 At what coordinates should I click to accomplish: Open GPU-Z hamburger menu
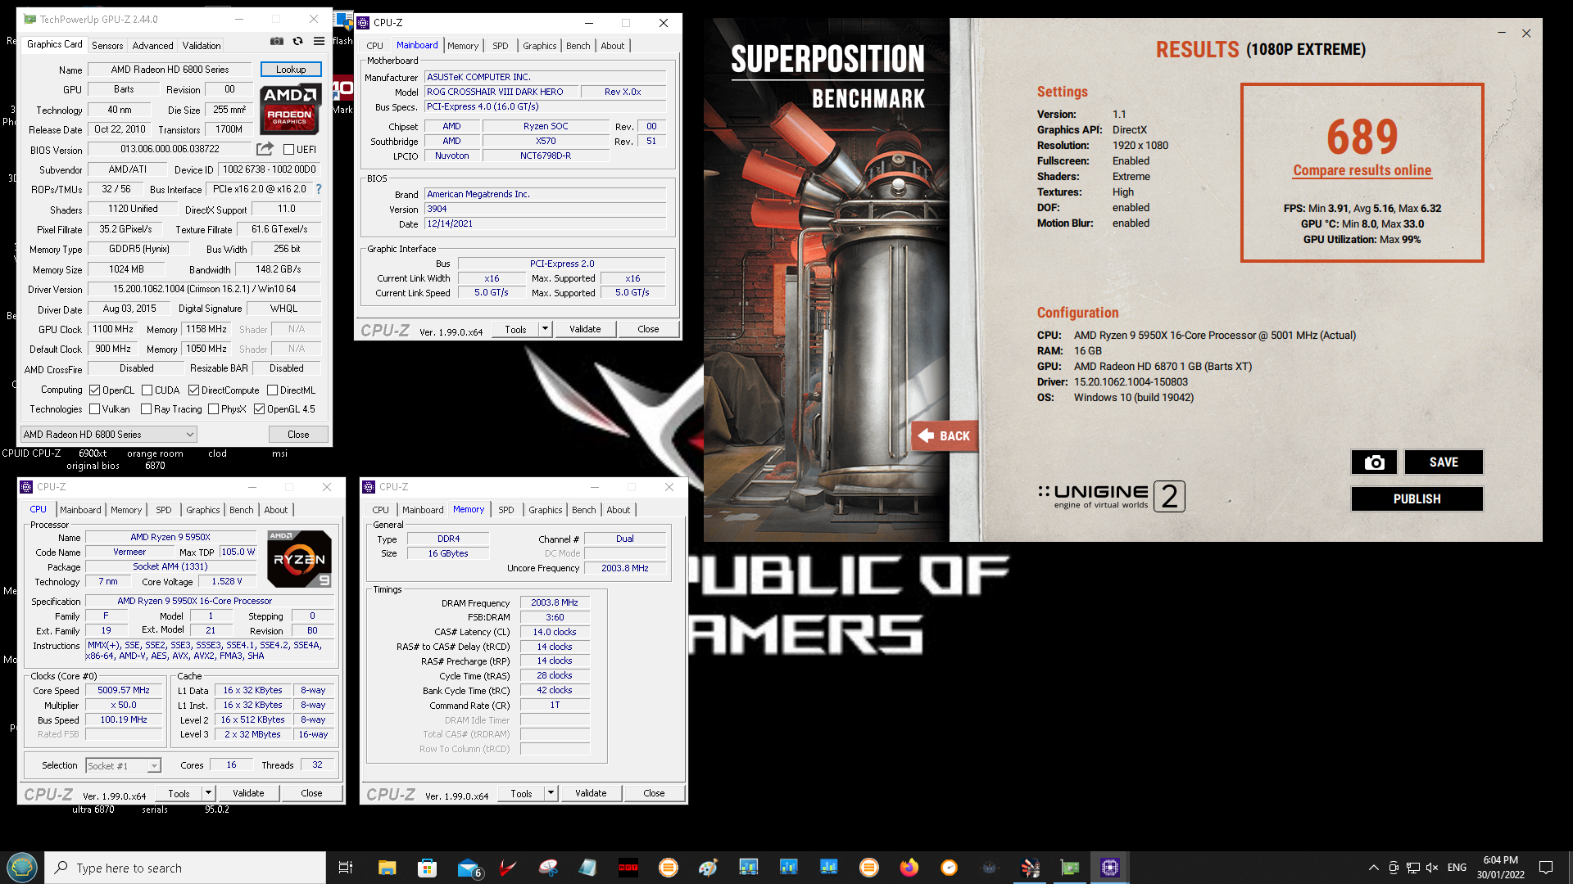click(x=319, y=41)
